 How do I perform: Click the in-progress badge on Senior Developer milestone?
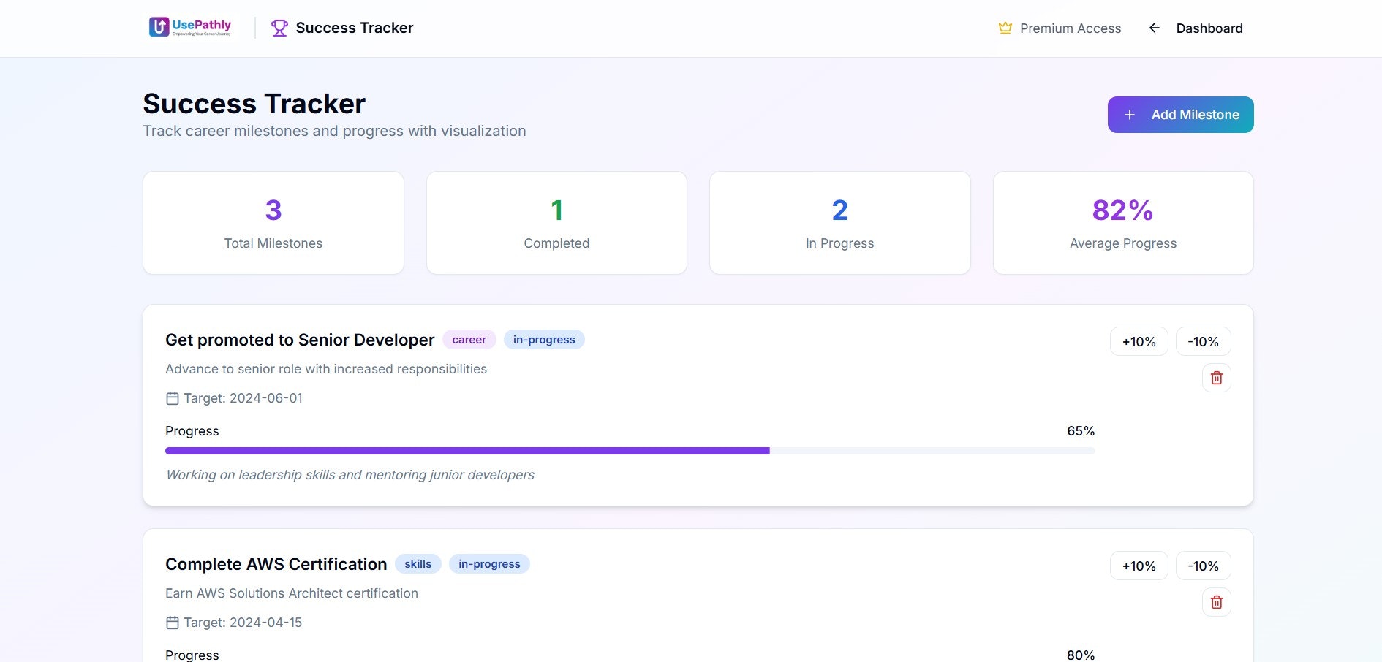544,340
